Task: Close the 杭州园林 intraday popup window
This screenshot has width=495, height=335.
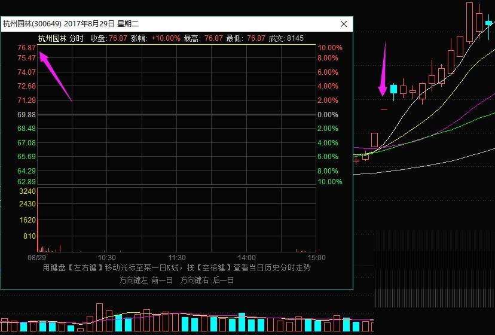Action: (343, 24)
